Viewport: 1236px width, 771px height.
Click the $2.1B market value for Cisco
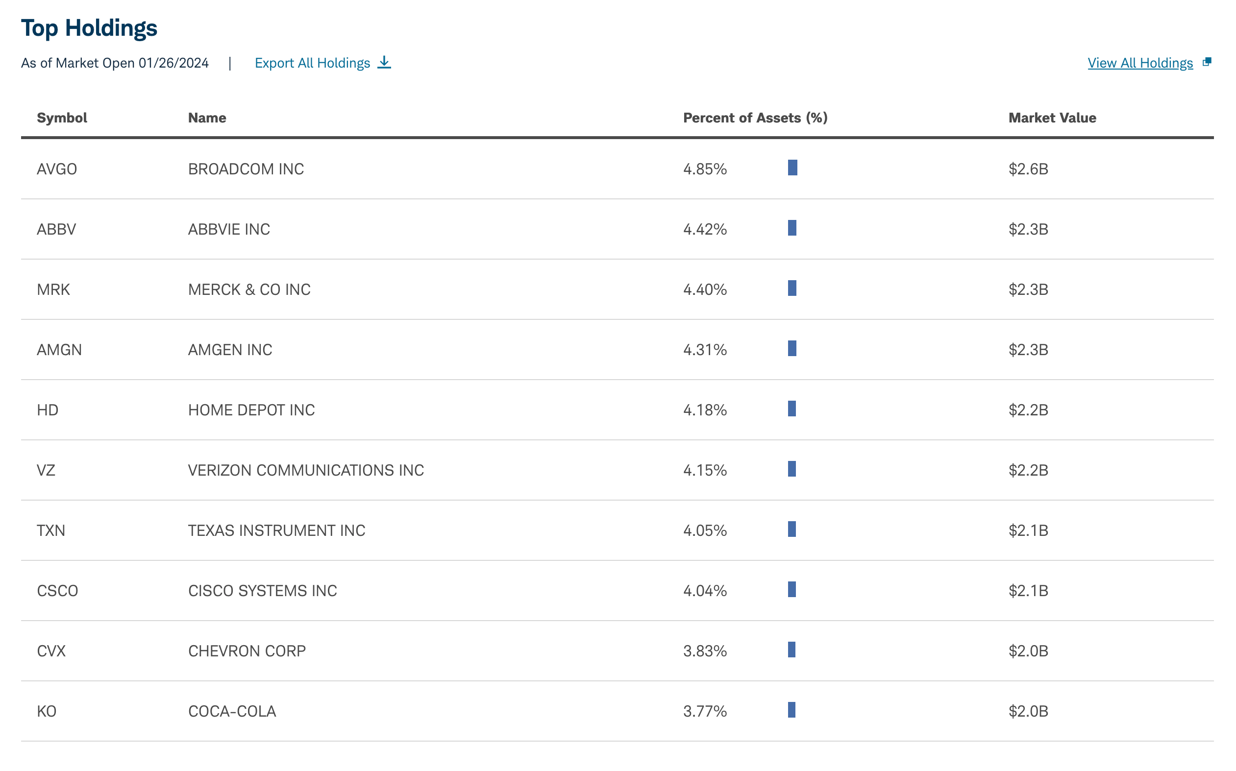pos(1028,590)
